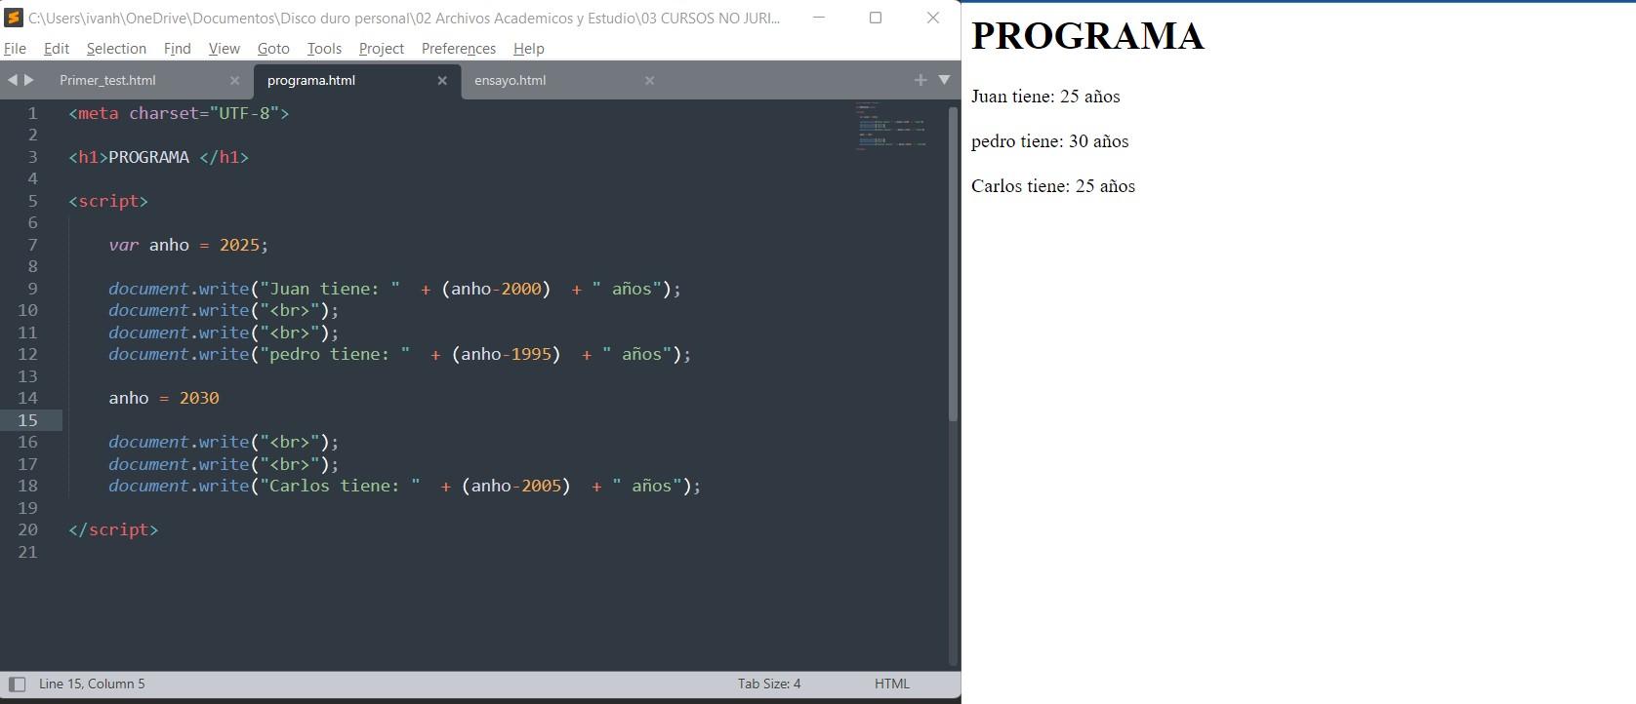Open the Selection menu
The width and height of the screenshot is (1636, 704).
pos(116,49)
